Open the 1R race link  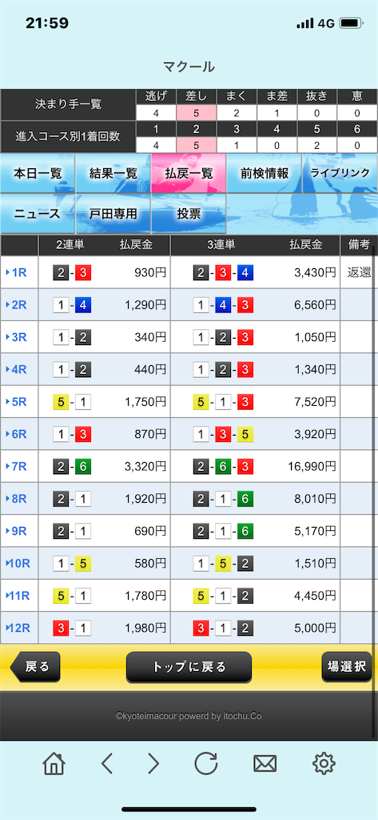click(x=19, y=272)
